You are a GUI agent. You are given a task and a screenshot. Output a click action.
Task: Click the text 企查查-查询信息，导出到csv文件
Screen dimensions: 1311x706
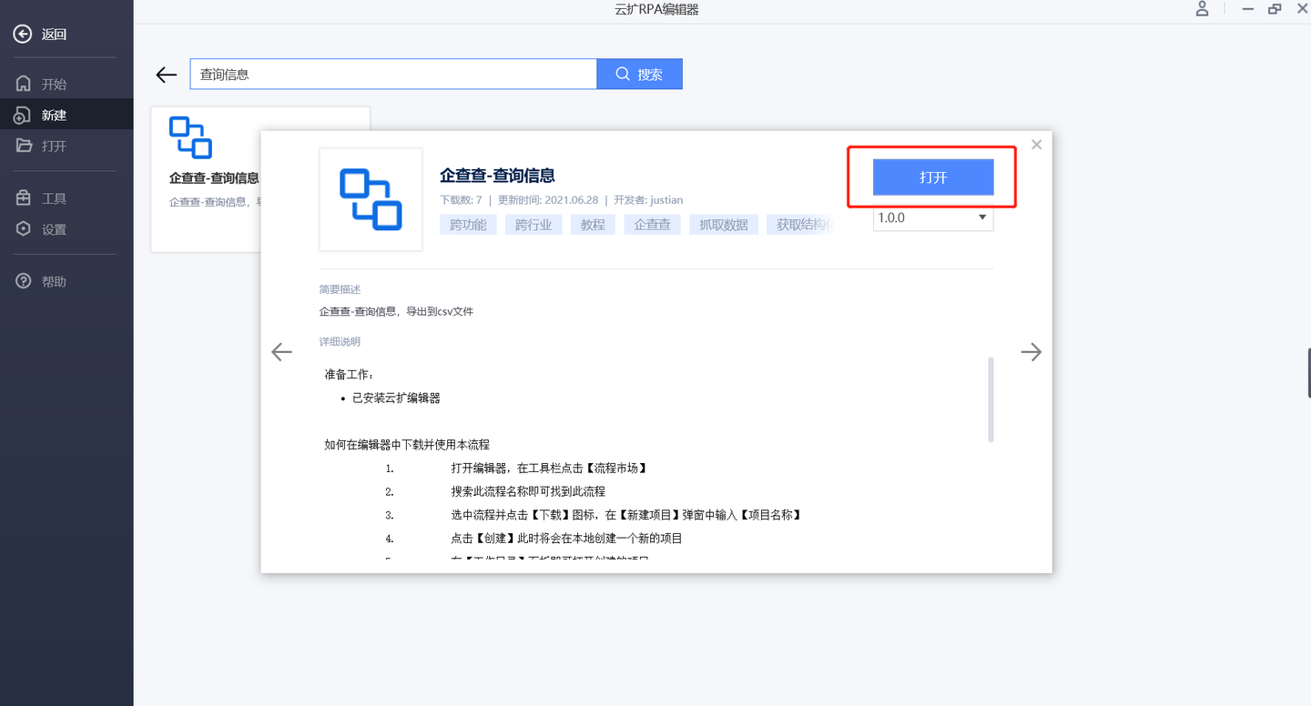396,312
